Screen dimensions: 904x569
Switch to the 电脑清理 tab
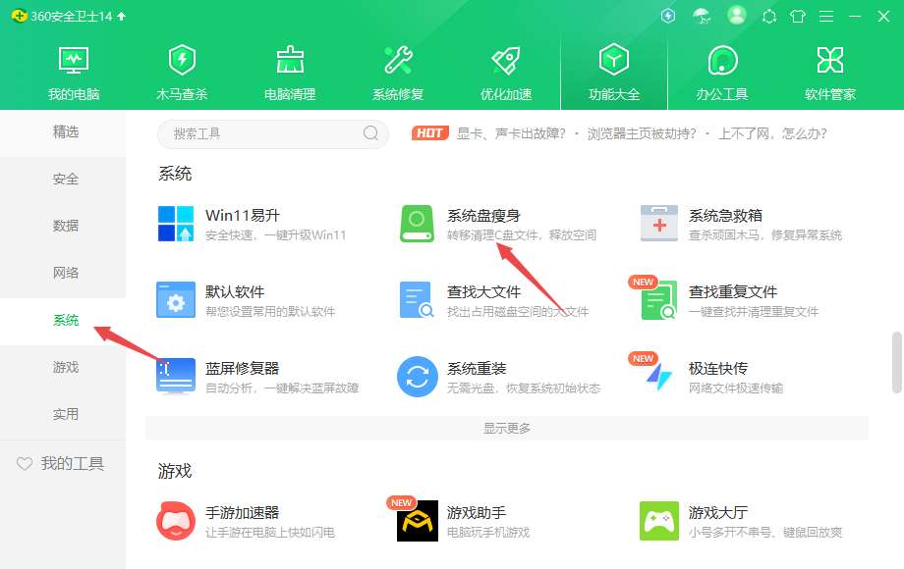[x=290, y=74]
